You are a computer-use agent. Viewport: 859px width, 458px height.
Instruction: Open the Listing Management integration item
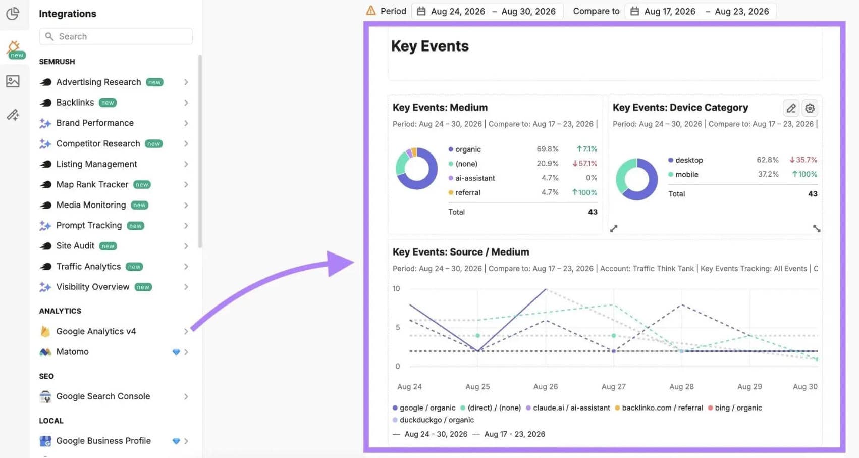(x=115, y=164)
